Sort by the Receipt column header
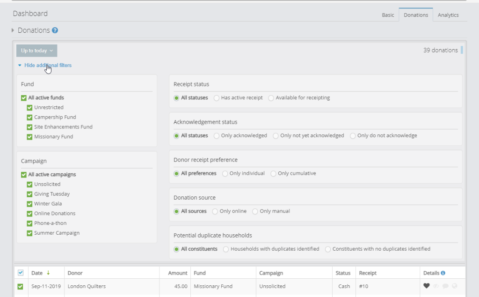Screen dimensions: 479x297 [x=368, y=273]
